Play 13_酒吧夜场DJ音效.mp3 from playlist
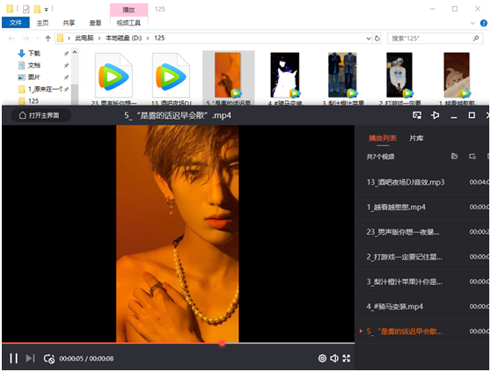Screen dimensions: 491x372 coord(421,182)
